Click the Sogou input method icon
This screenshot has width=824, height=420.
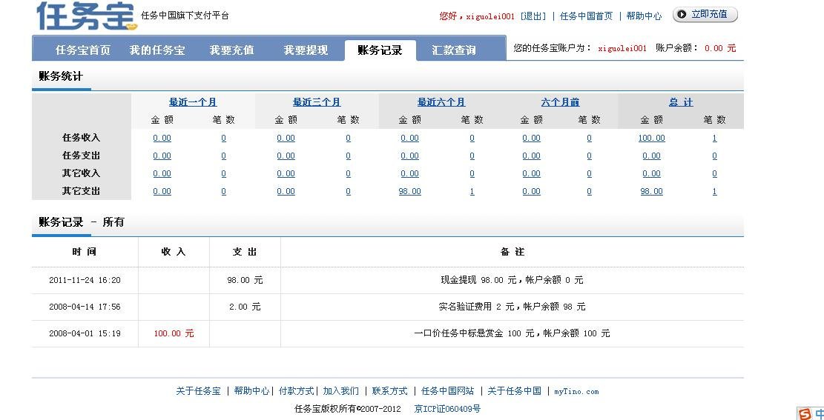tap(804, 413)
